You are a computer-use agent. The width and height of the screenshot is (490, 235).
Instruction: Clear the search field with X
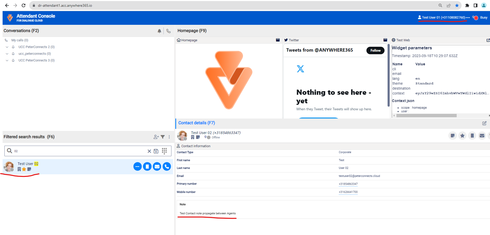coord(149,151)
